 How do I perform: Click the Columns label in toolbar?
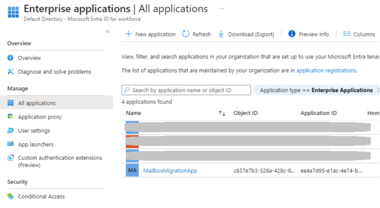[x=364, y=35]
